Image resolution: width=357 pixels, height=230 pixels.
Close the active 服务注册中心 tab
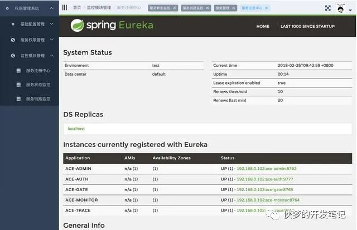267,8
